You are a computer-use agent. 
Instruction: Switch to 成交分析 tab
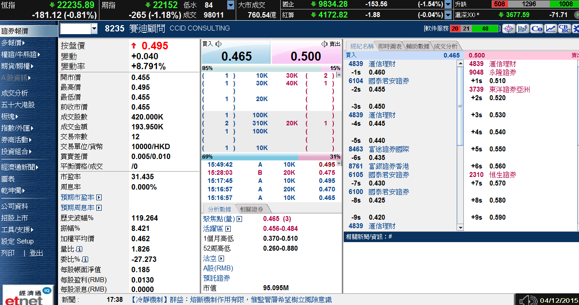click(445, 46)
